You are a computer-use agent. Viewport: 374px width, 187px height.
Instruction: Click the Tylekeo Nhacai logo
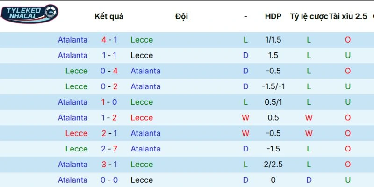(x=29, y=14)
